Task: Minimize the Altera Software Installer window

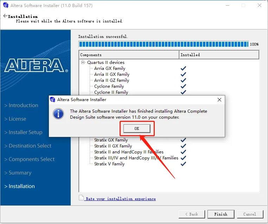Action: click(228, 5)
